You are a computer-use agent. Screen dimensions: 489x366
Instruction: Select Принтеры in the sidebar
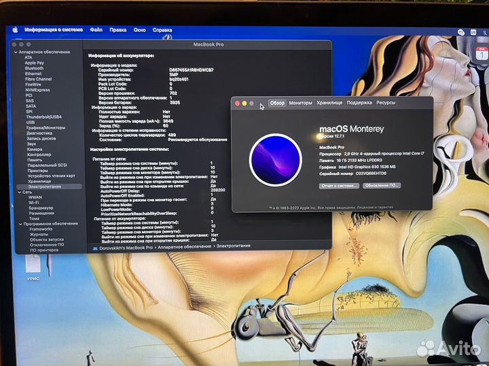tap(38, 171)
